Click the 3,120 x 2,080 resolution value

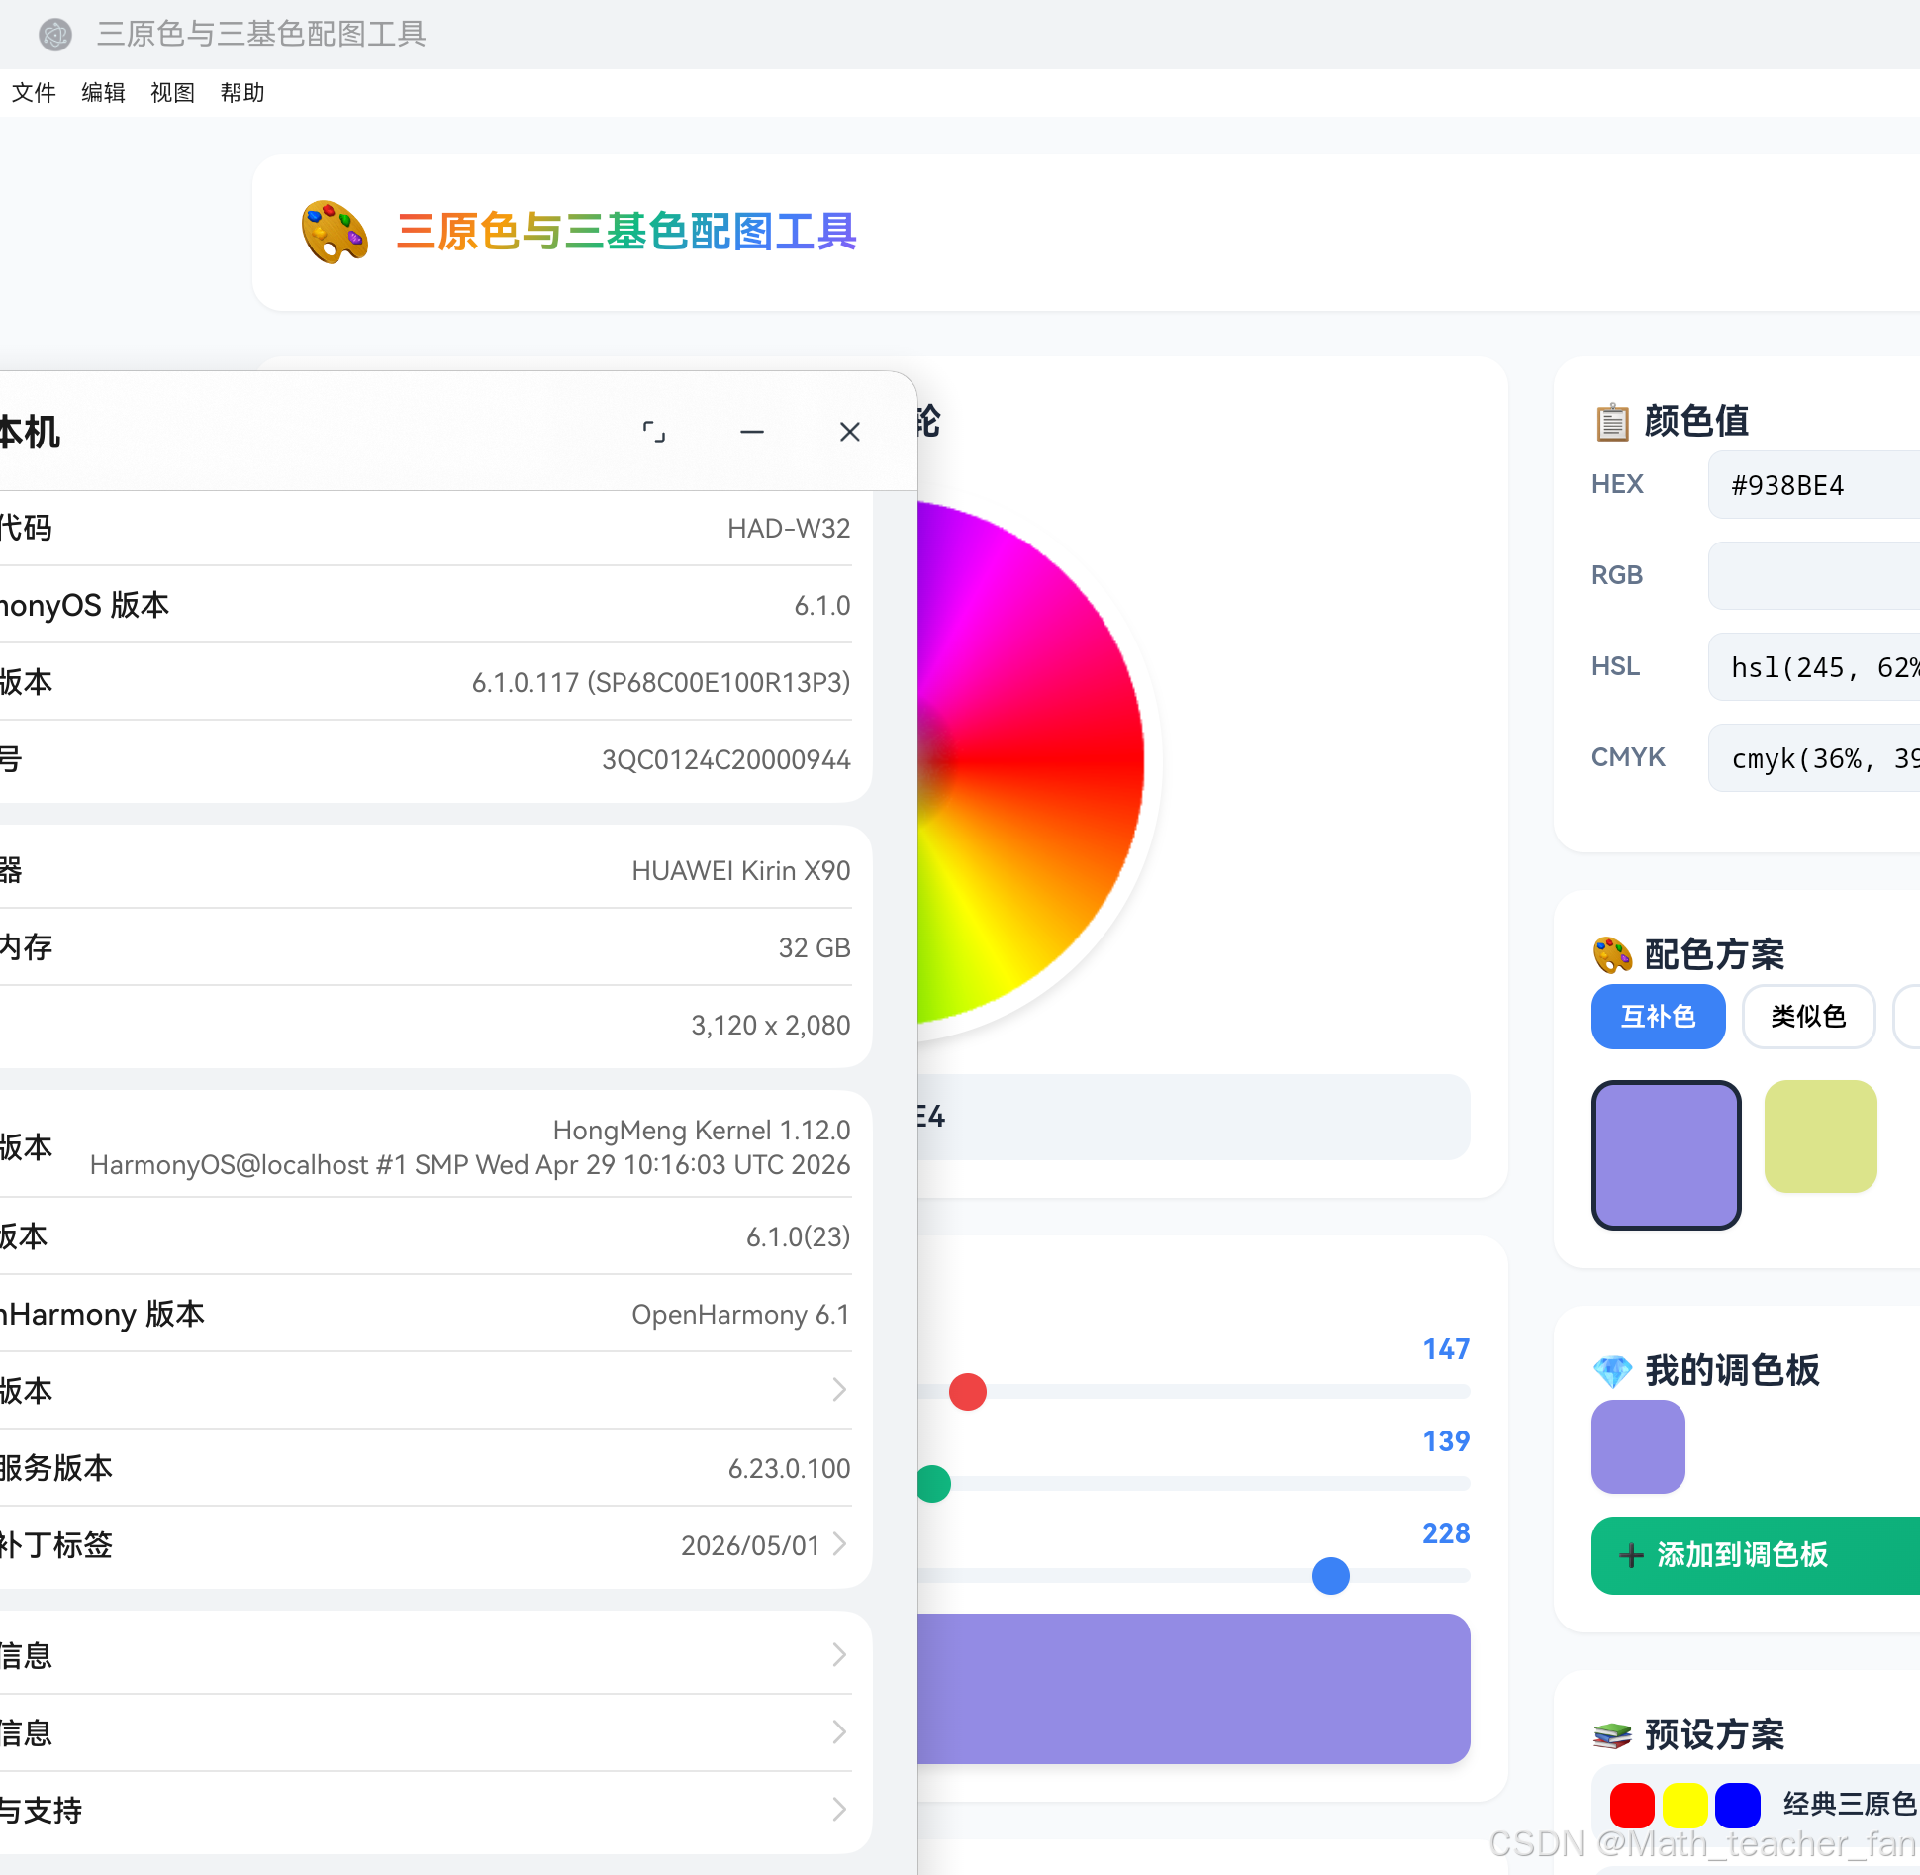771,1026
